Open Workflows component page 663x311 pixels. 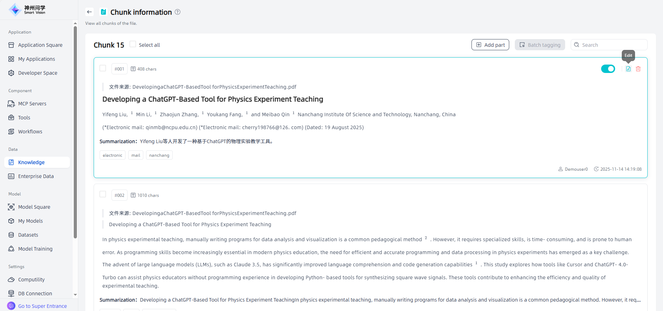pyautogui.click(x=30, y=132)
